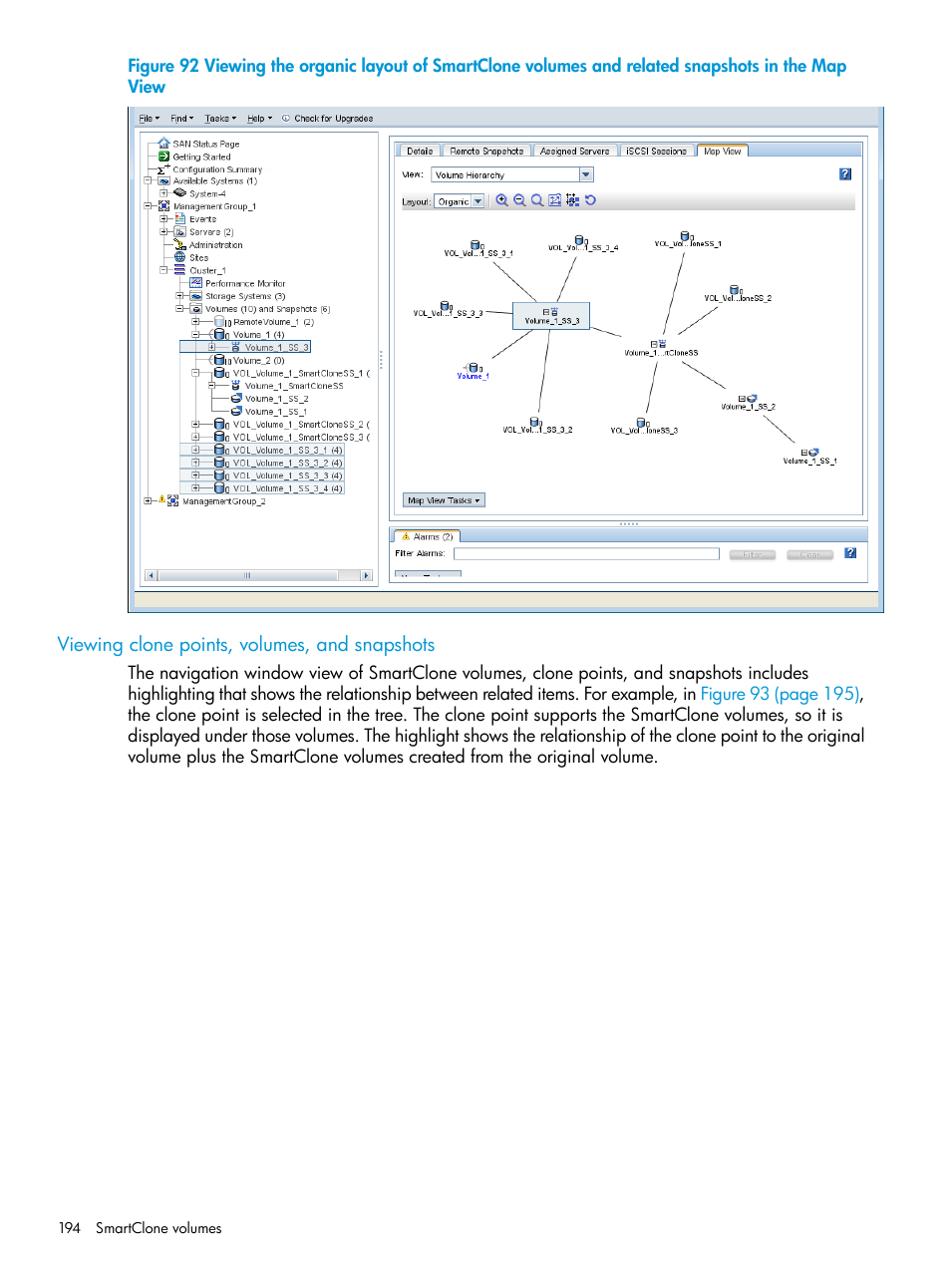
Task: Click the VOL_Vol...1_SS_3_4 node in map
Action: (583, 243)
